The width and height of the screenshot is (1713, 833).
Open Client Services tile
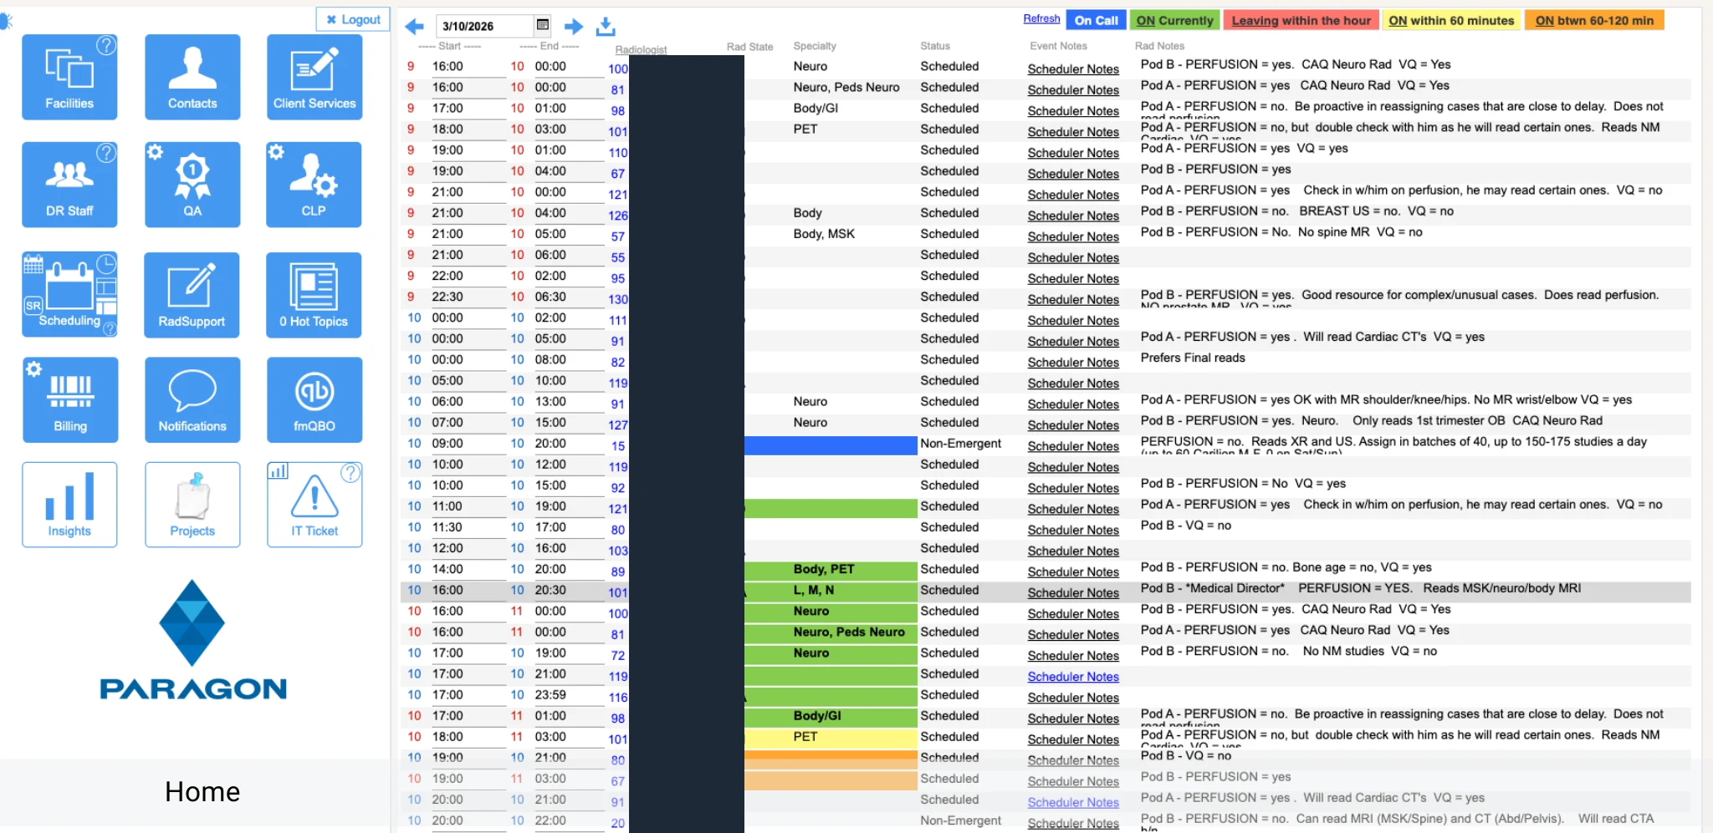314,77
